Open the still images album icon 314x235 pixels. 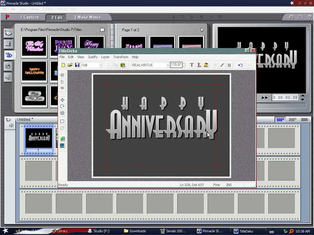(x=8, y=66)
